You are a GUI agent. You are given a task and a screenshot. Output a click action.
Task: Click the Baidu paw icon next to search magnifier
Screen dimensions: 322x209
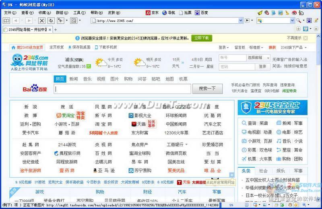click(309, 20)
